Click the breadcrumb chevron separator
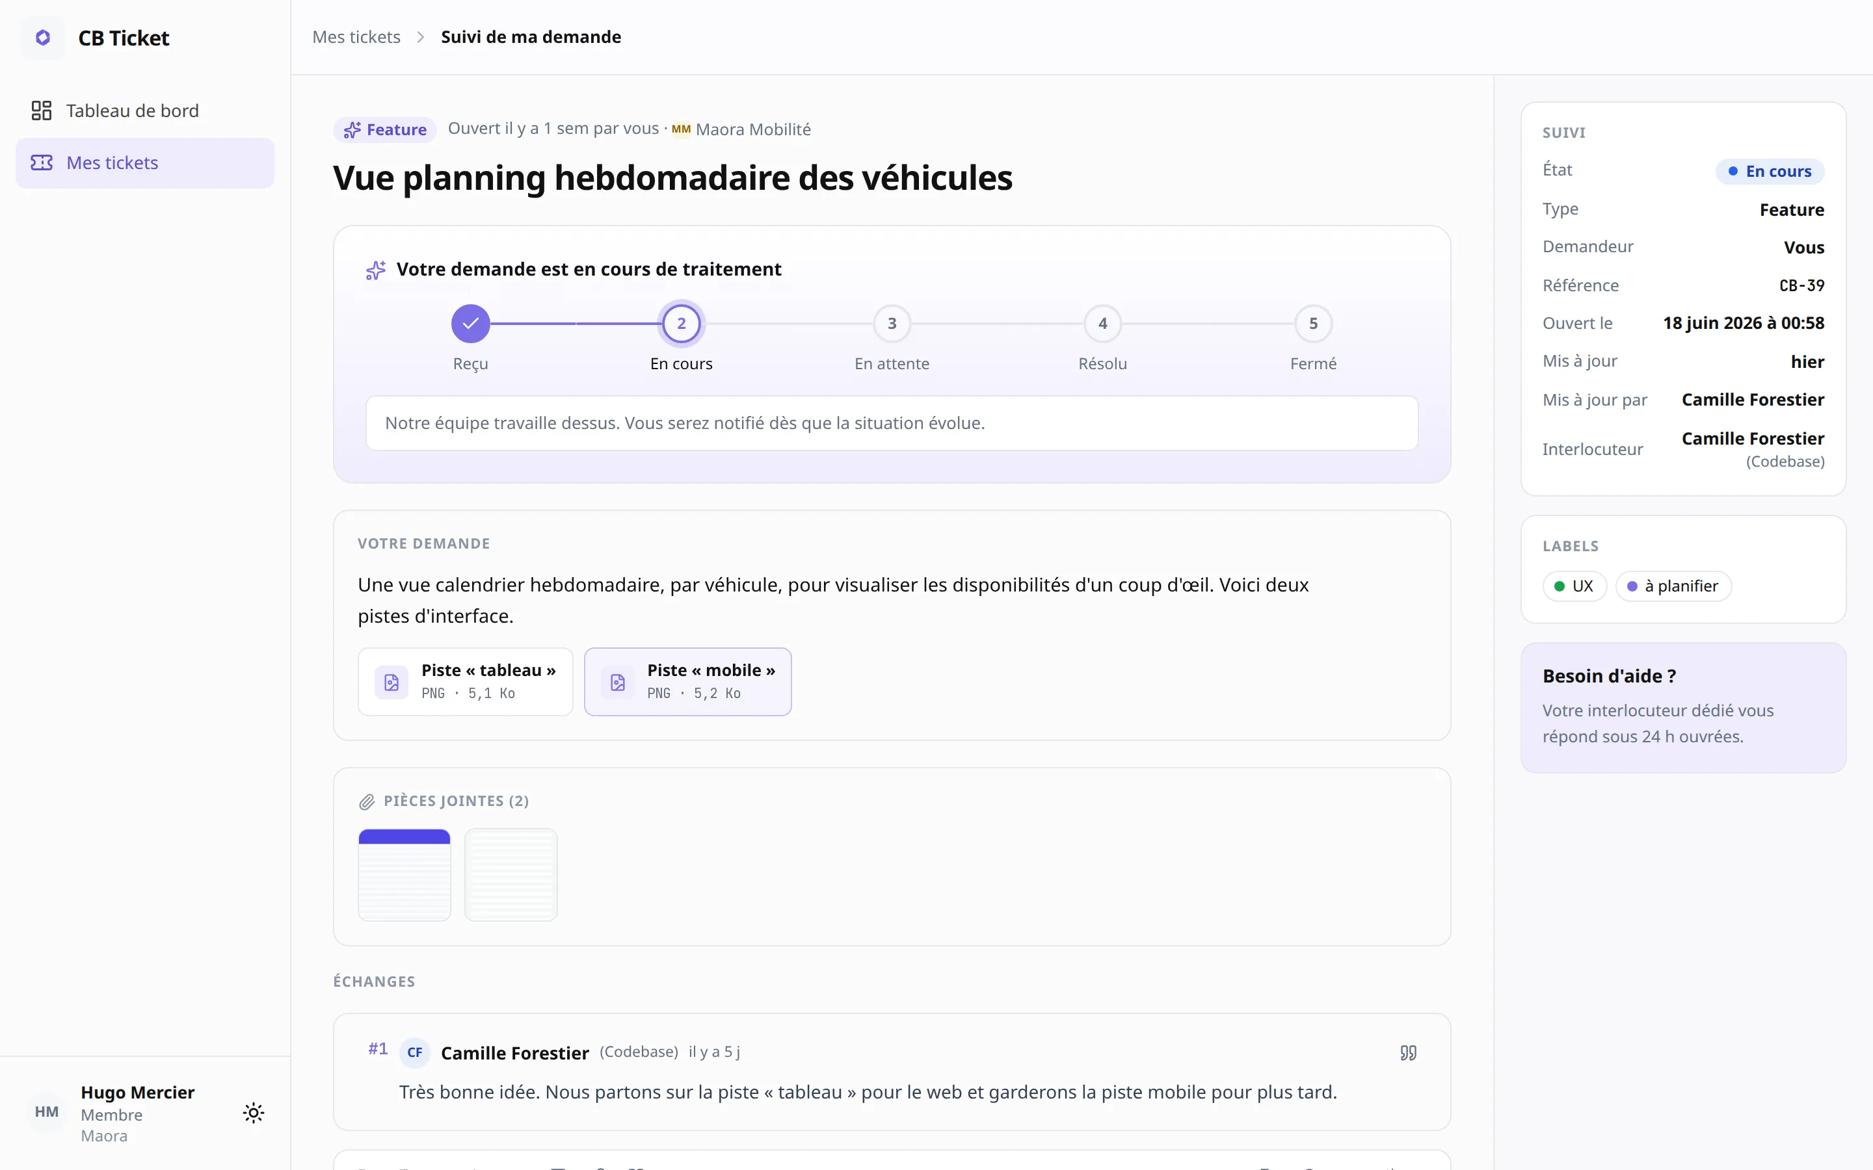Image resolution: width=1873 pixels, height=1170 pixels. pyautogui.click(x=421, y=37)
